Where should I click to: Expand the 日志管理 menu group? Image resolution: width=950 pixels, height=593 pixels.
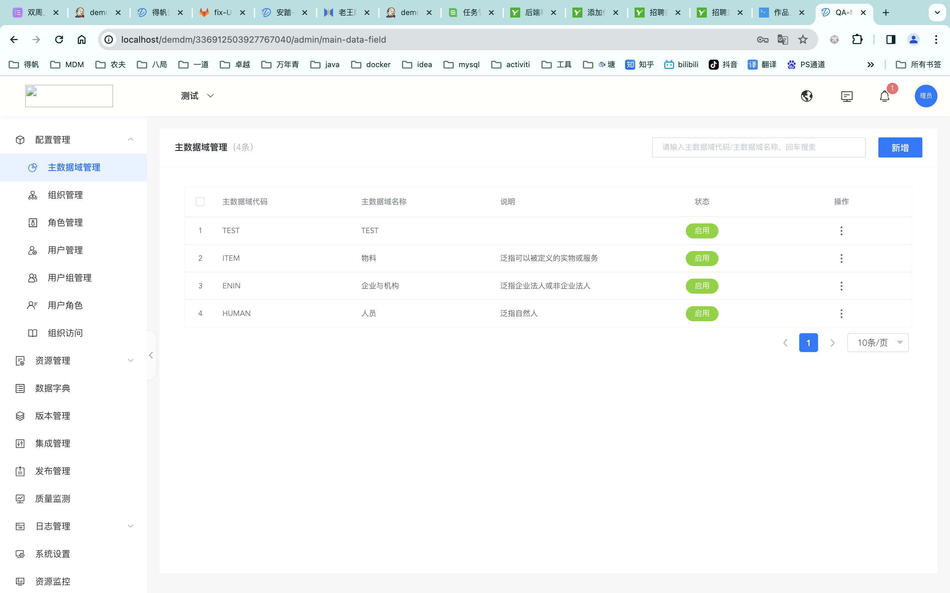click(x=74, y=526)
